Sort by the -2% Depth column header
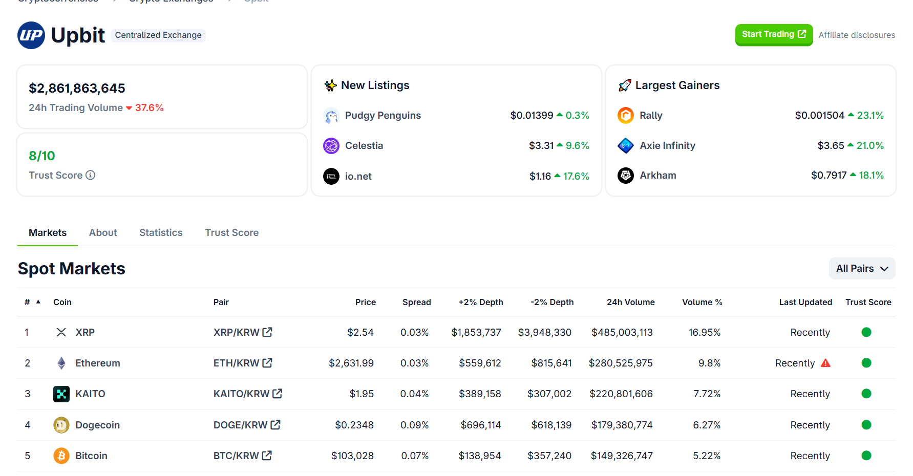 [x=552, y=302]
